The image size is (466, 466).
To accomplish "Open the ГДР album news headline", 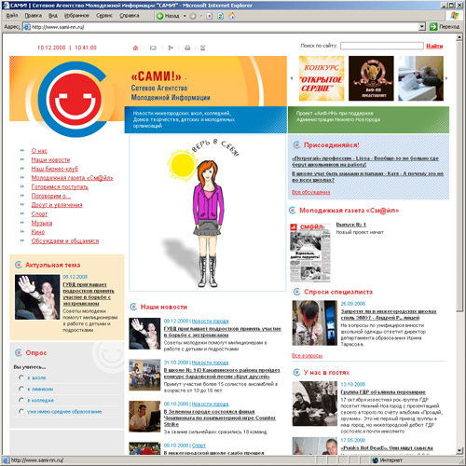I will pyautogui.click(x=383, y=391).
